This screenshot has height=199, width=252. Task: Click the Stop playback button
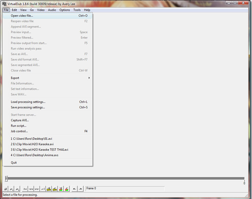[x=5, y=189]
